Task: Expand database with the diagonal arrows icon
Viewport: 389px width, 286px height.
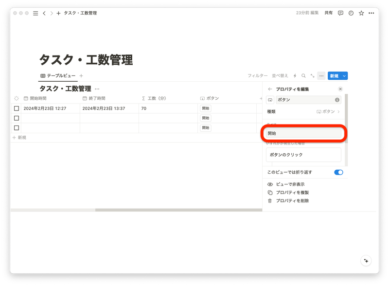Action: coord(312,76)
